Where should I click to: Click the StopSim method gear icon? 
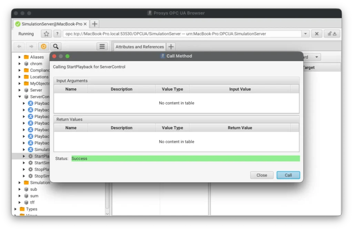coord(30,176)
